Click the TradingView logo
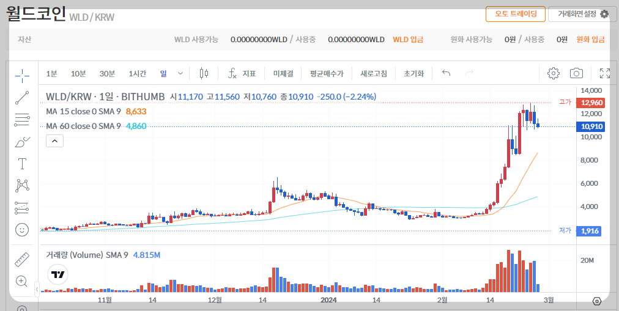Viewport: 619px width, 311px height. pyautogui.click(x=58, y=274)
